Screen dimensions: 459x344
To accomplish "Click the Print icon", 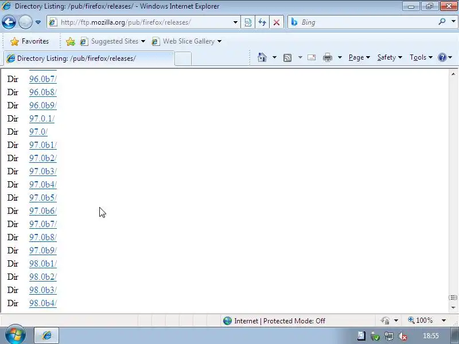I will click(x=327, y=57).
